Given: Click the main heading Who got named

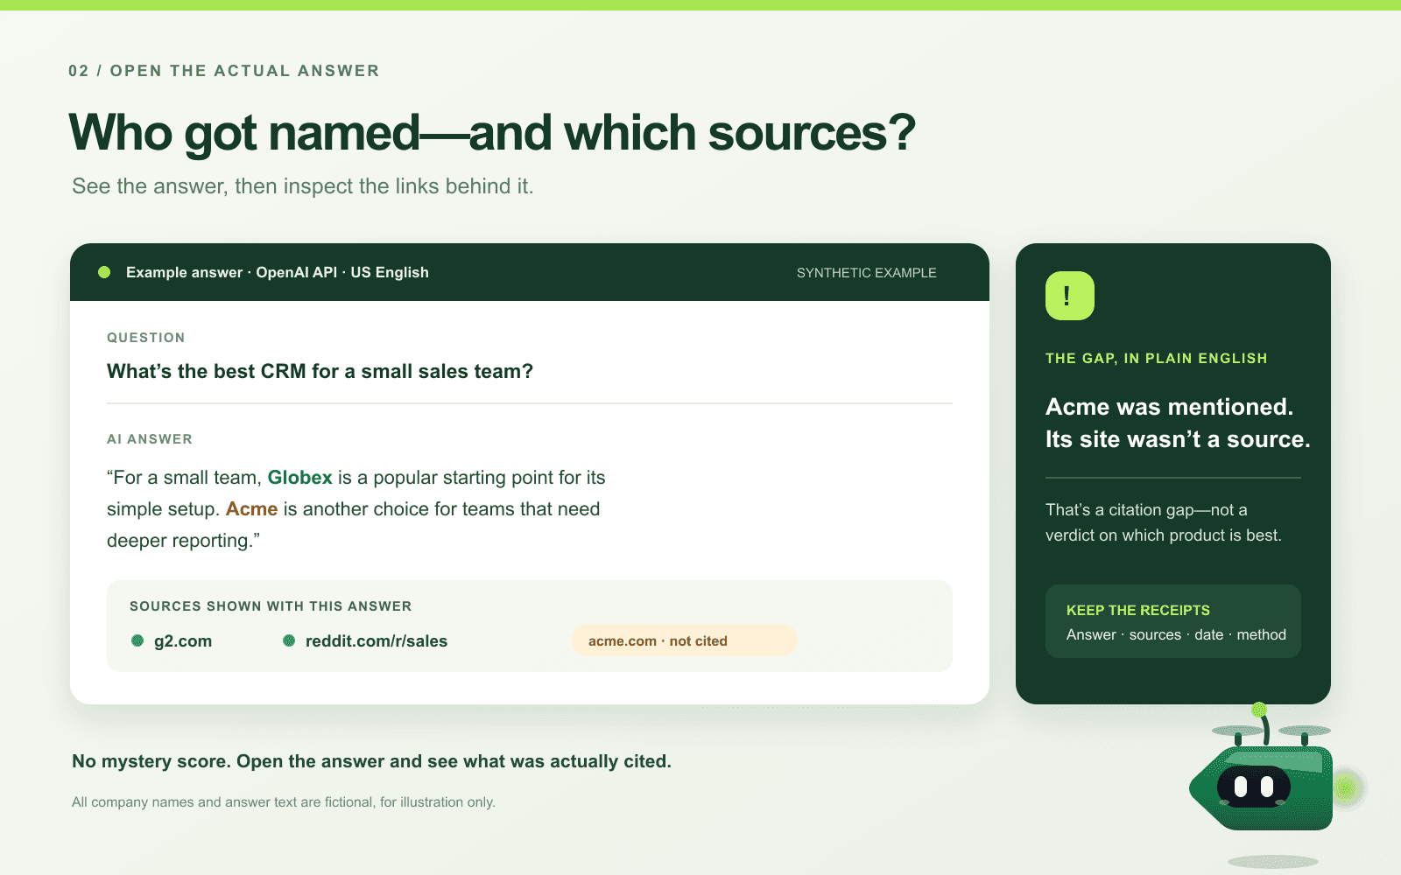Looking at the screenshot, I should pyautogui.click(x=492, y=133).
